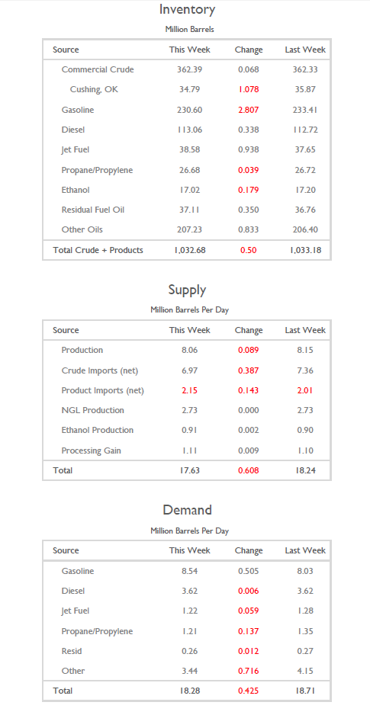Click the Supply section heading
The height and width of the screenshot is (715, 370).
point(187,290)
